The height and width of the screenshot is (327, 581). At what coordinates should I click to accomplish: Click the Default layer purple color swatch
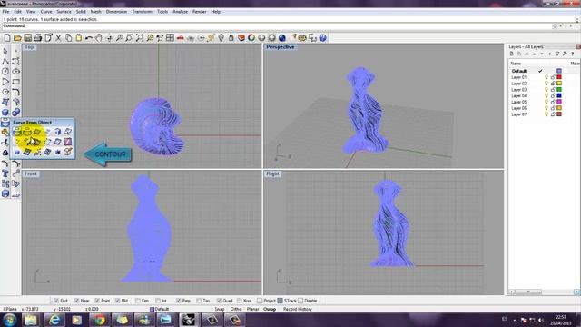click(x=559, y=71)
